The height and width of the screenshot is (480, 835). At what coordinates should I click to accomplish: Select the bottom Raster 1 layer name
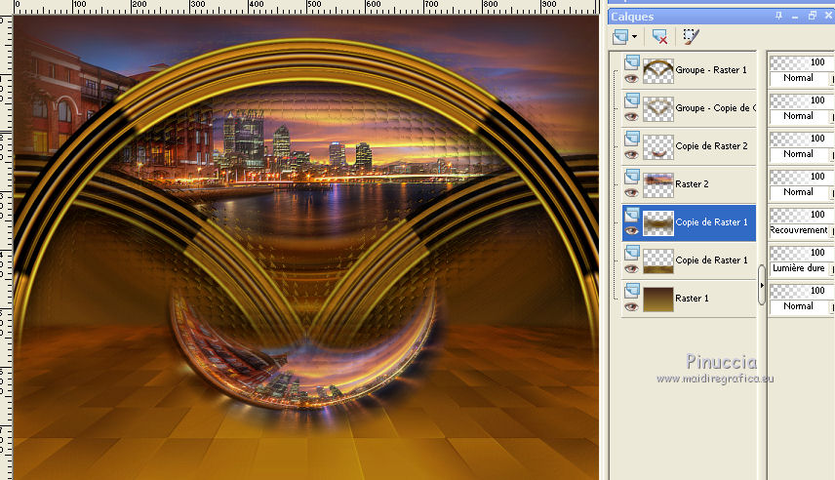click(692, 299)
